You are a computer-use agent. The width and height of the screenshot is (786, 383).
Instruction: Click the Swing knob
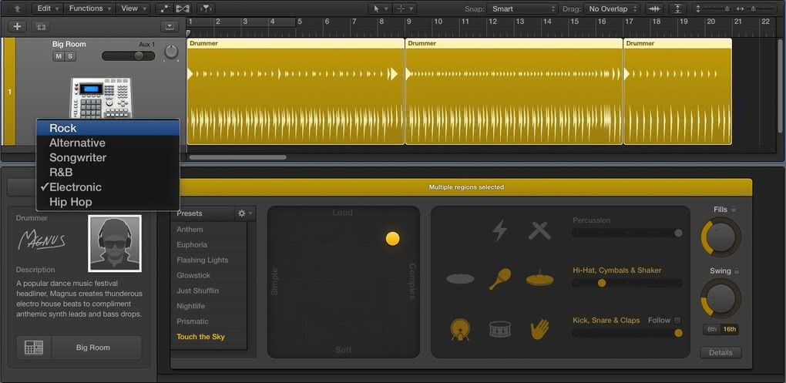coord(720,298)
